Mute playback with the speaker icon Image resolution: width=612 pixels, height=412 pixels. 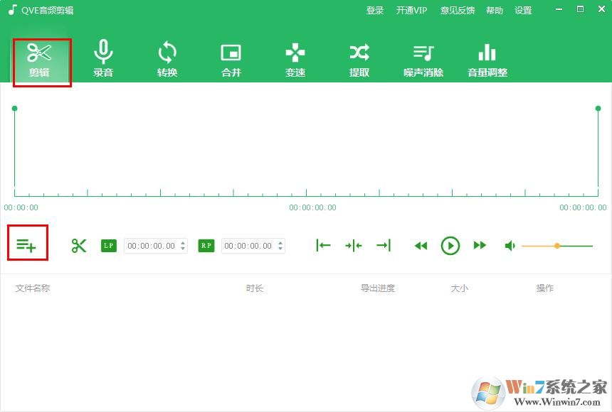[510, 245]
